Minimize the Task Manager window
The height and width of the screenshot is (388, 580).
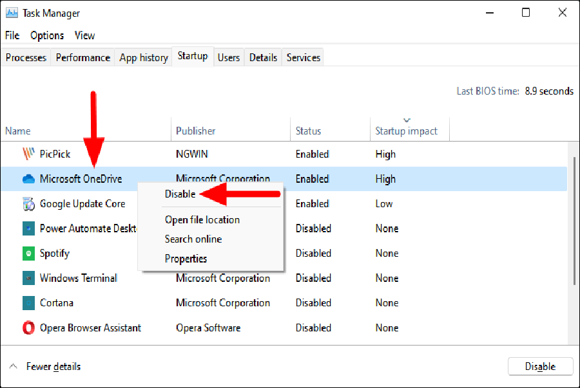coord(490,13)
